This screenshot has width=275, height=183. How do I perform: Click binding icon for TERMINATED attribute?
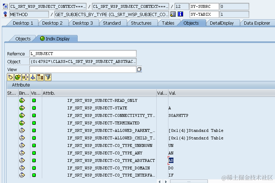[x=22, y=123]
